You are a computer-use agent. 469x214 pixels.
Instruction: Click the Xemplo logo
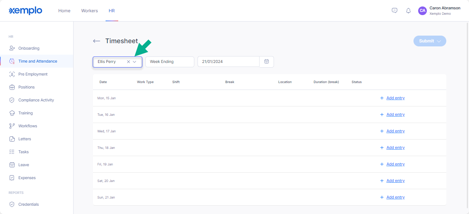25,11
